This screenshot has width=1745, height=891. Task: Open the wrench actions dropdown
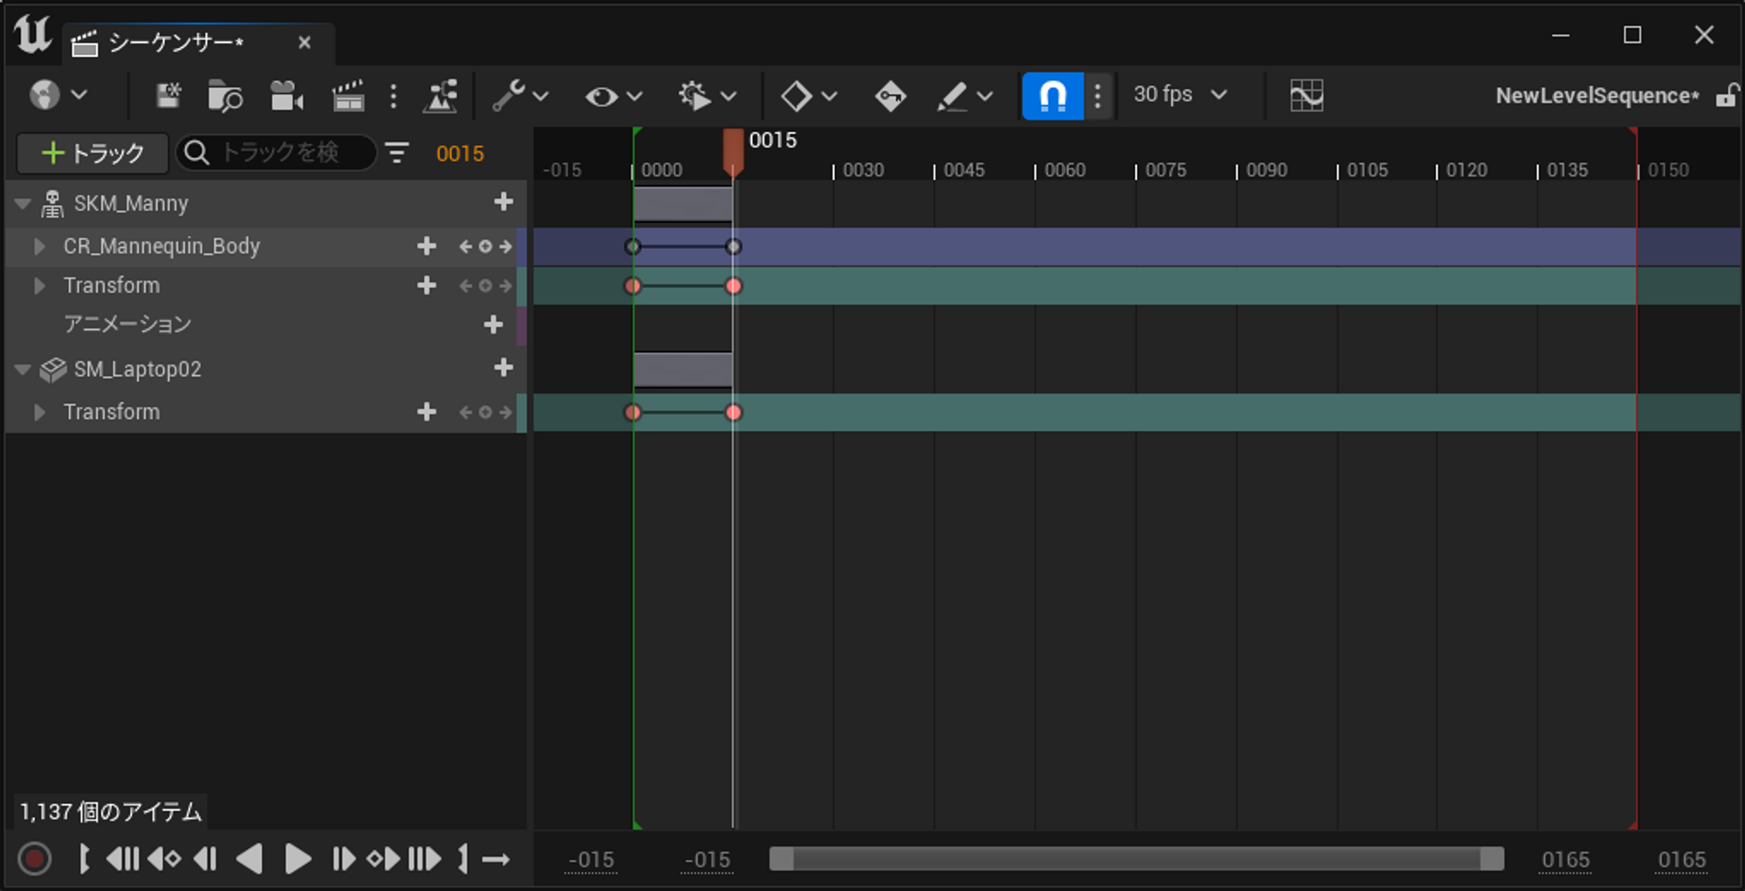pyautogui.click(x=520, y=95)
